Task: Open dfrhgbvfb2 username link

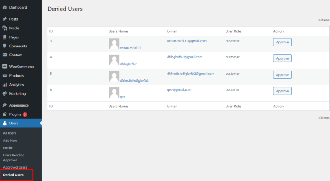Action: pos(128,64)
